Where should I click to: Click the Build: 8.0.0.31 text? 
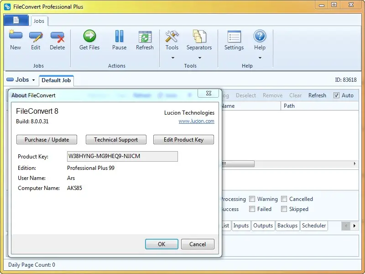(x=32, y=121)
